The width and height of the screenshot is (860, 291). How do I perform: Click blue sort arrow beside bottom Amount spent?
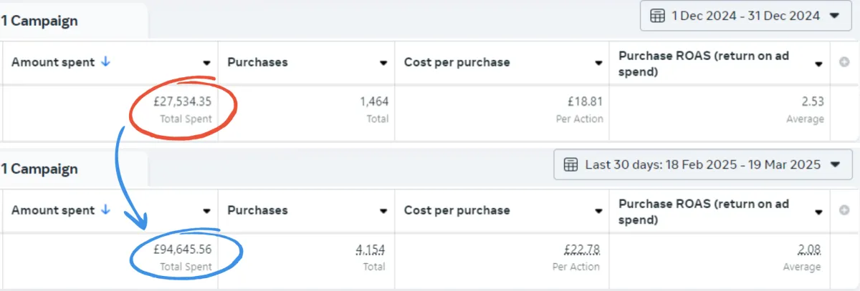(106, 210)
